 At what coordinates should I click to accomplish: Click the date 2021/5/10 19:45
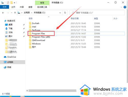tap(78, 23)
